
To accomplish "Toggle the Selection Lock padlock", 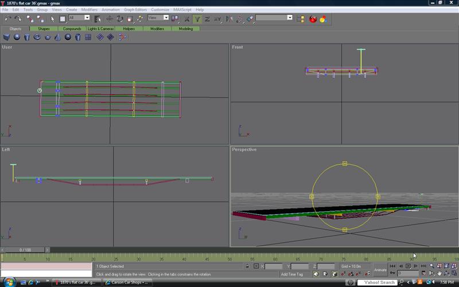I will [x=247, y=266].
